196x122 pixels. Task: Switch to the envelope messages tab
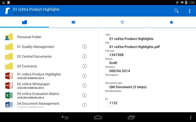pyautogui.click(x=73, y=22)
